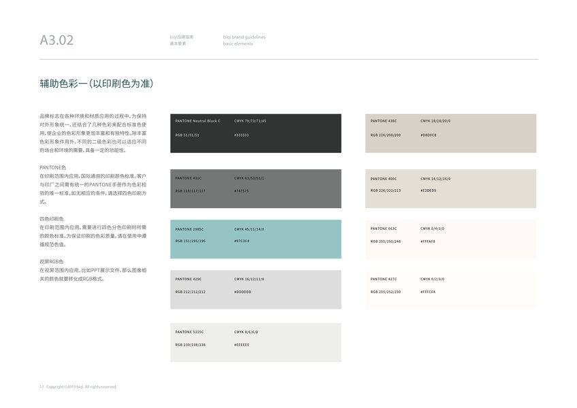
Task: Click the text "CMYK 14/12/16/0"
Action: tap(435, 179)
